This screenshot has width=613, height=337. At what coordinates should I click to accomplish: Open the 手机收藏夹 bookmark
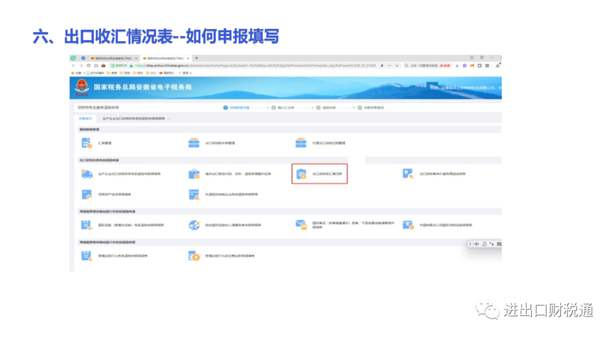[95, 73]
